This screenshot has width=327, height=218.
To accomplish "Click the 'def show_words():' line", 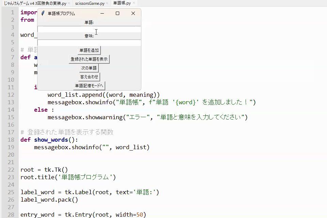I will [49, 140].
